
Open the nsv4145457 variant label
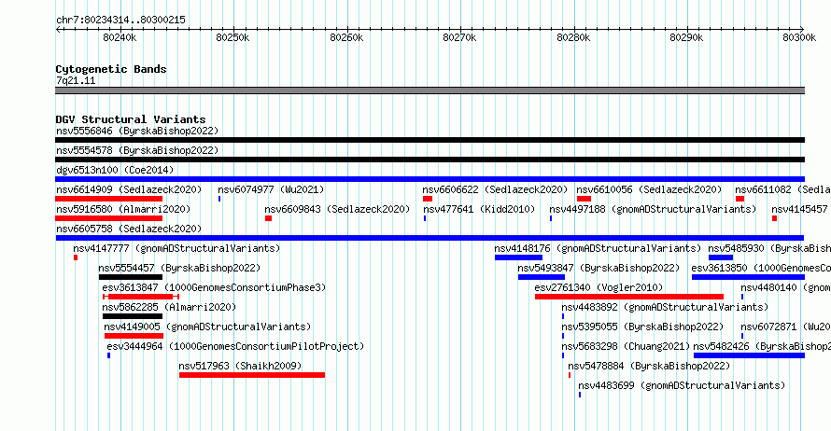tap(801, 209)
